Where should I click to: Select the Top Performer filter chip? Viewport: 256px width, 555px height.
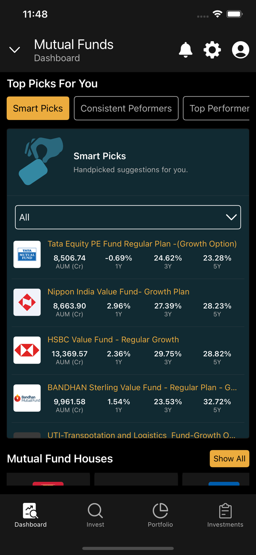click(x=217, y=108)
